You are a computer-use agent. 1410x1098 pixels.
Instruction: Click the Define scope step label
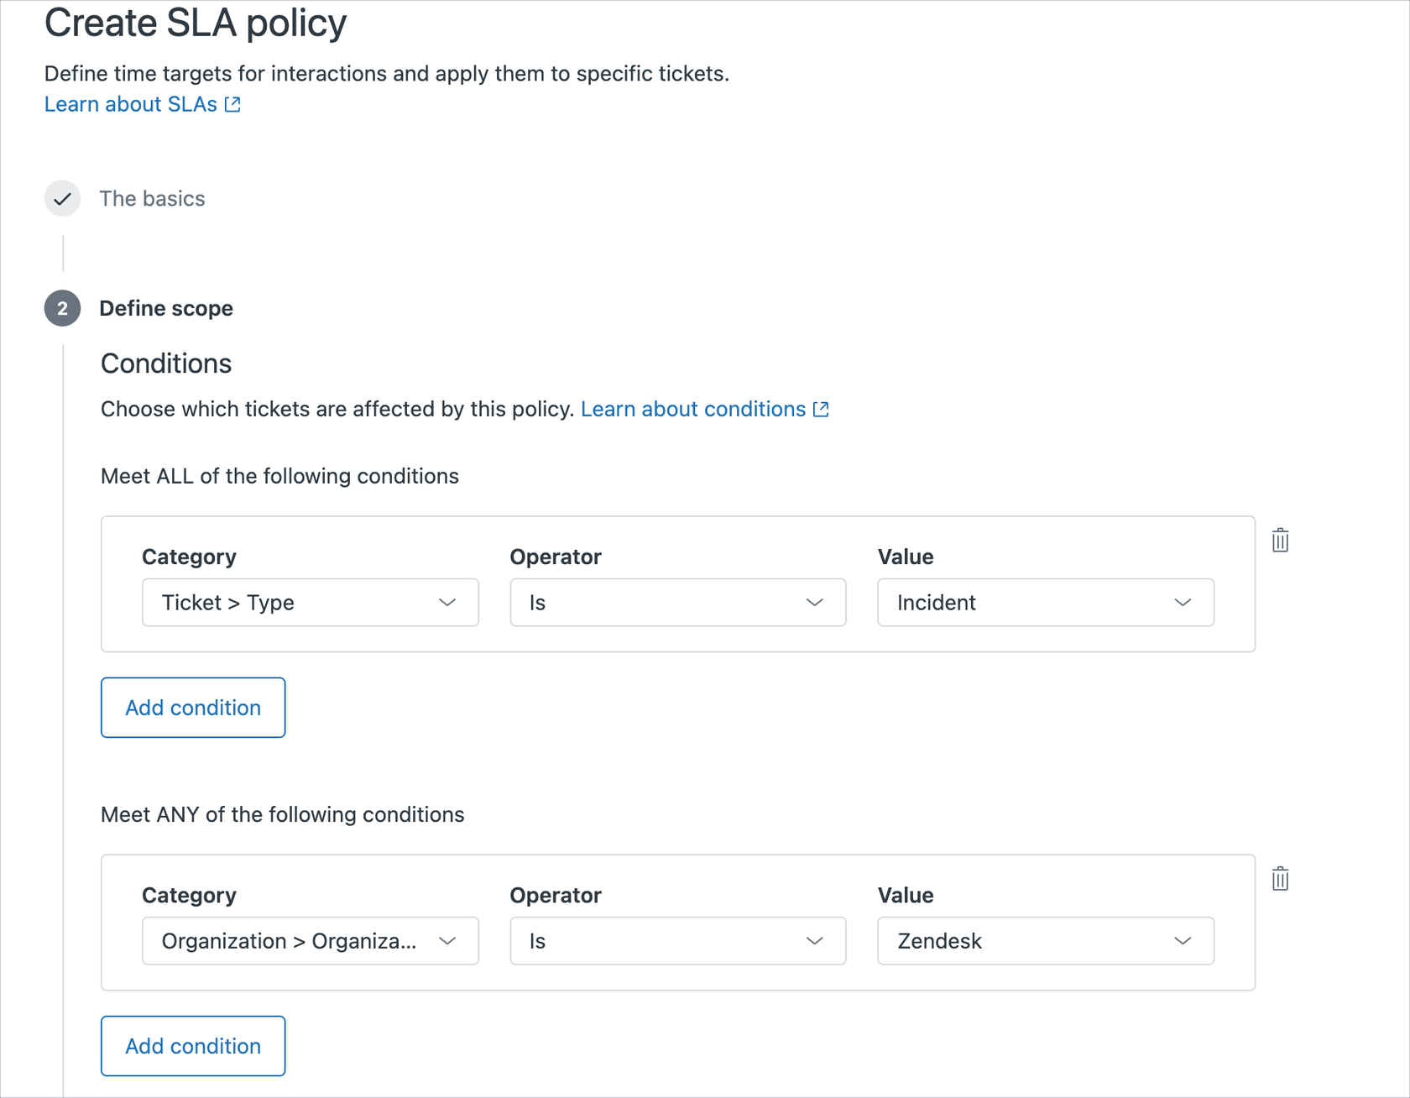[166, 308]
